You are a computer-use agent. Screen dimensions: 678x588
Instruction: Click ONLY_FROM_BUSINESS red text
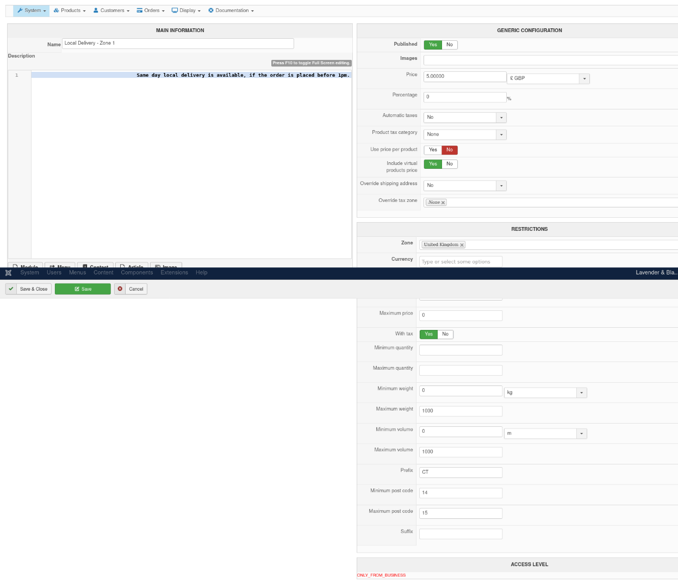pos(381,575)
